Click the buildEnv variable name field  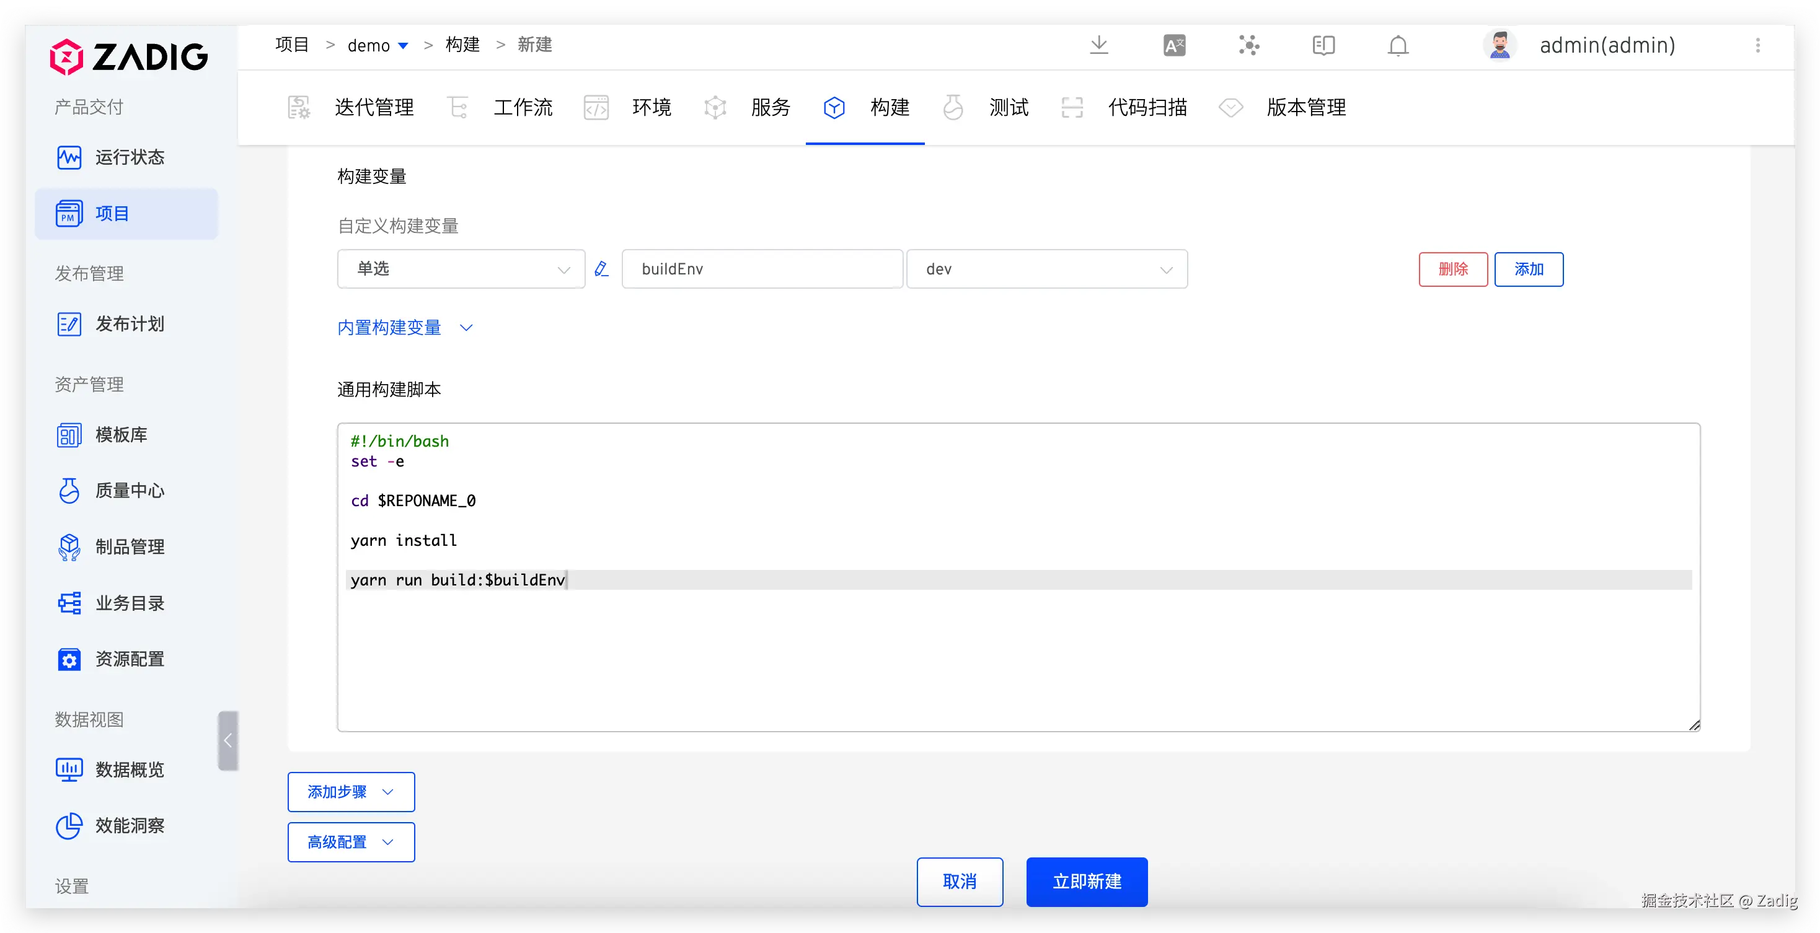tap(762, 269)
